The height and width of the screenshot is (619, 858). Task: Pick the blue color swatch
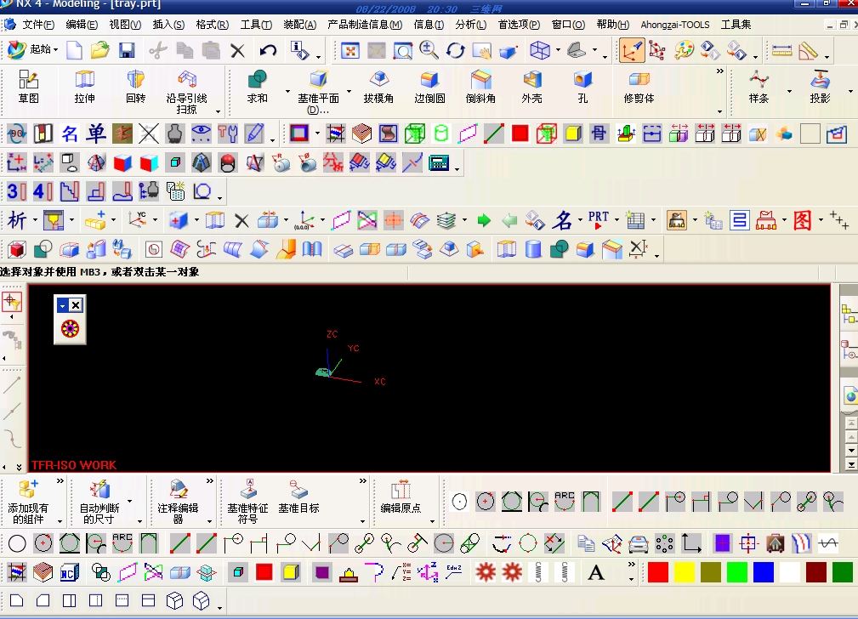[x=764, y=572]
